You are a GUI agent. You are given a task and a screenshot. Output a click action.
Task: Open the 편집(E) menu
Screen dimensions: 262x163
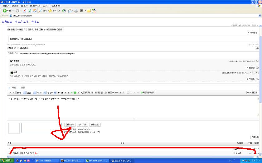pos(15,6)
